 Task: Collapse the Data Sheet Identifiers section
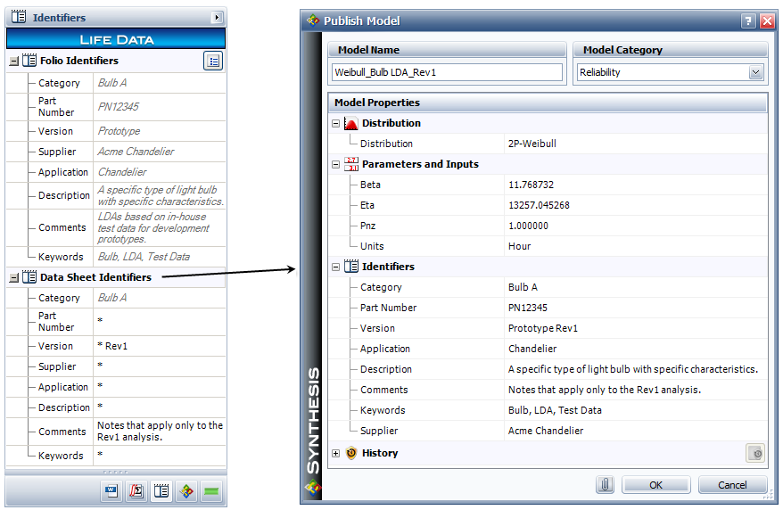tap(14, 278)
